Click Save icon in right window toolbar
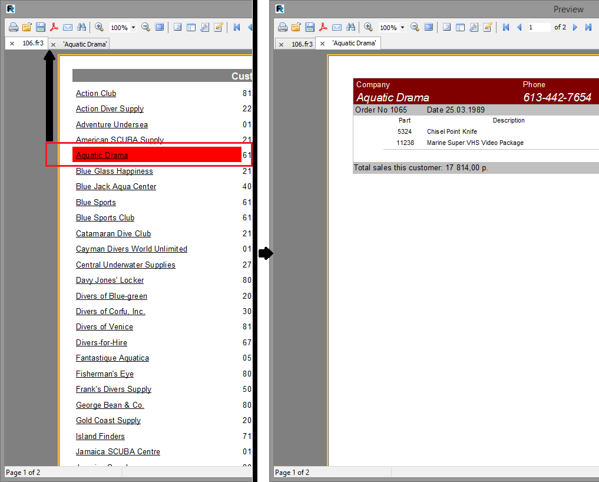 point(310,27)
